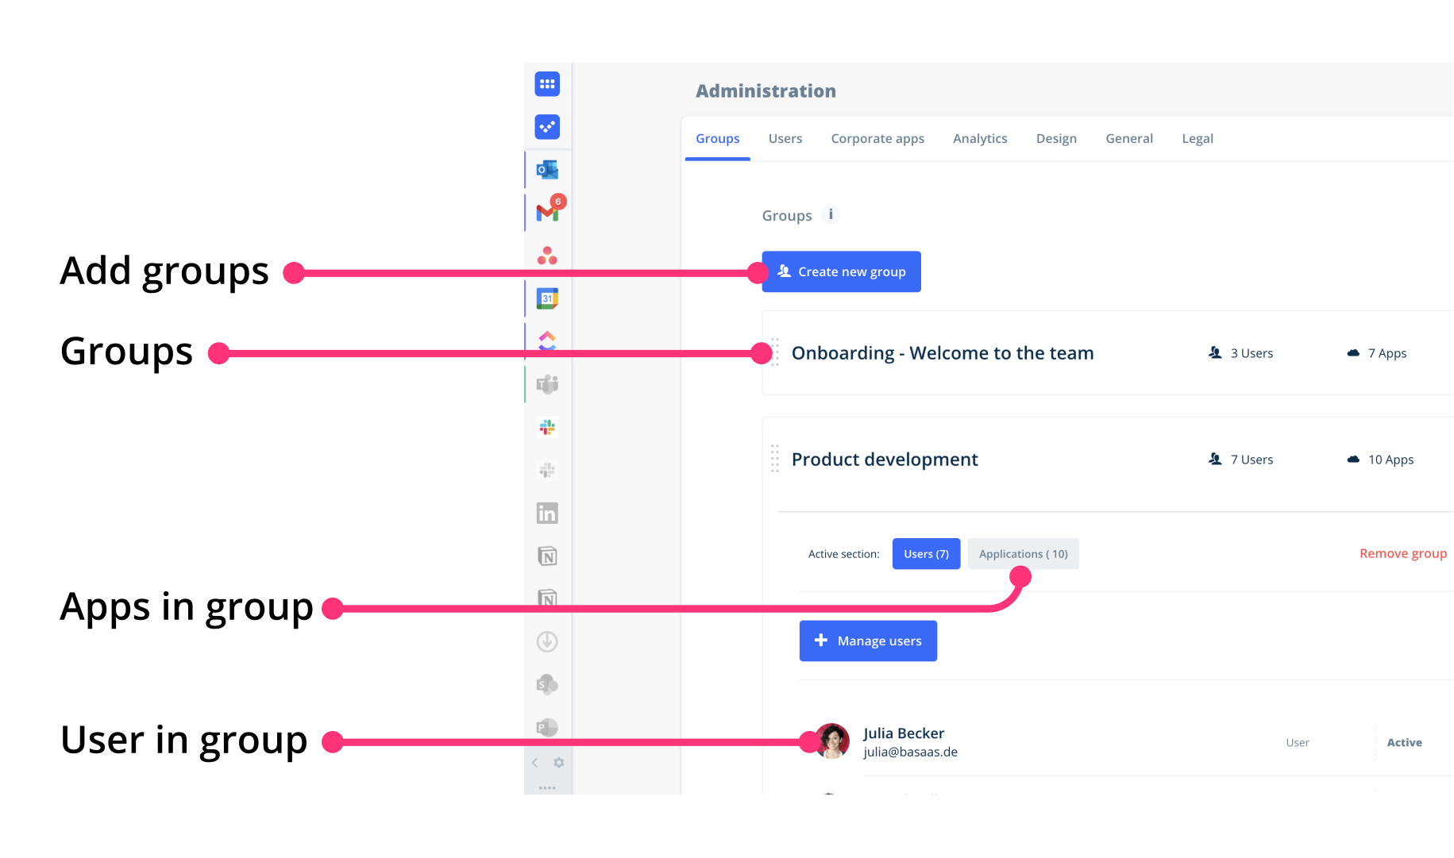Open the Outlook app in the sidebar
1454x858 pixels.
pyautogui.click(x=547, y=170)
